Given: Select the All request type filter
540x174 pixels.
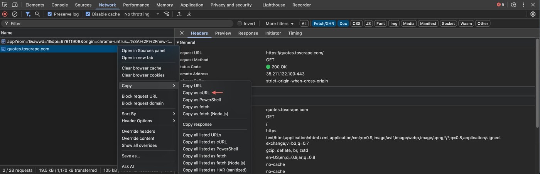Looking at the screenshot, I should click(x=304, y=24).
